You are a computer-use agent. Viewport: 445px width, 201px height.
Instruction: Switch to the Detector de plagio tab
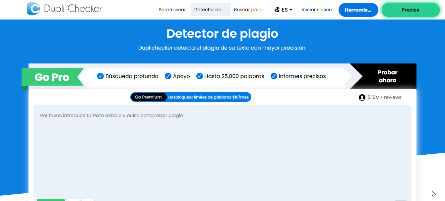tap(211, 10)
